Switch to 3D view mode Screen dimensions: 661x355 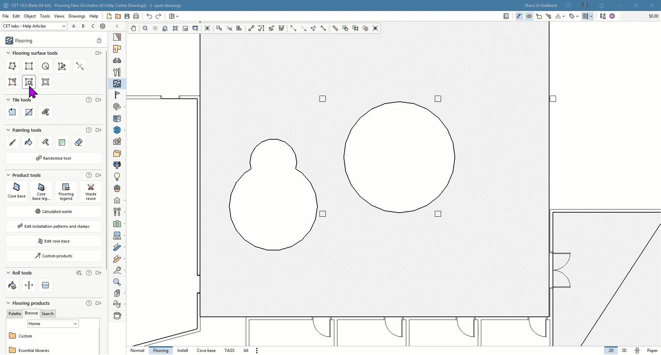tap(624, 351)
